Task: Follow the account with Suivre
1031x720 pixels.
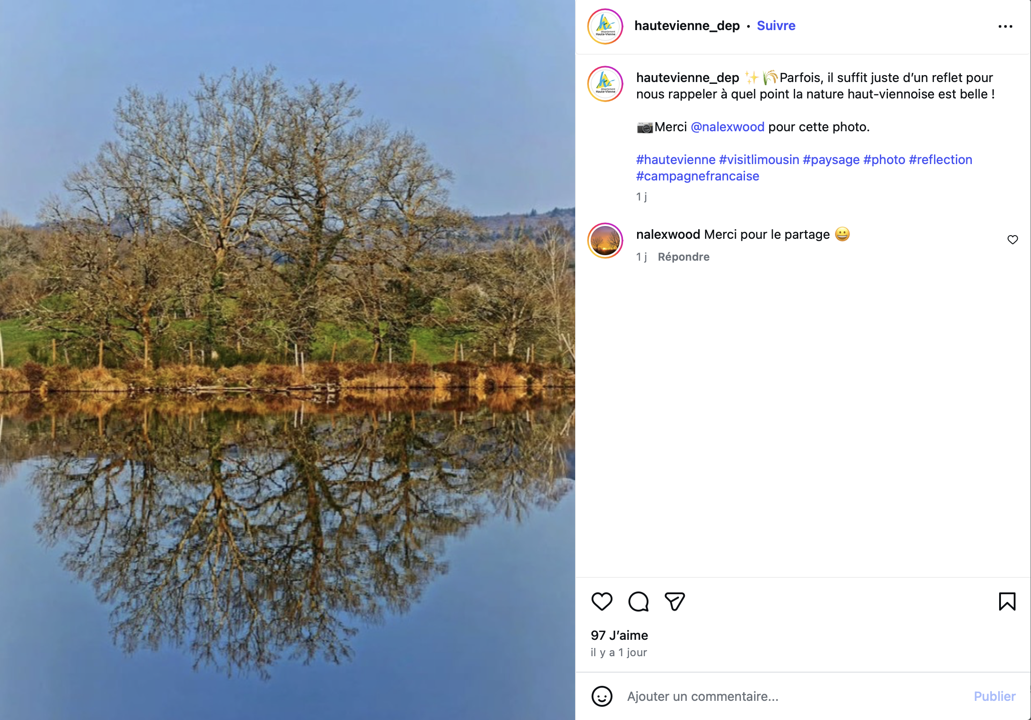Action: 776,26
